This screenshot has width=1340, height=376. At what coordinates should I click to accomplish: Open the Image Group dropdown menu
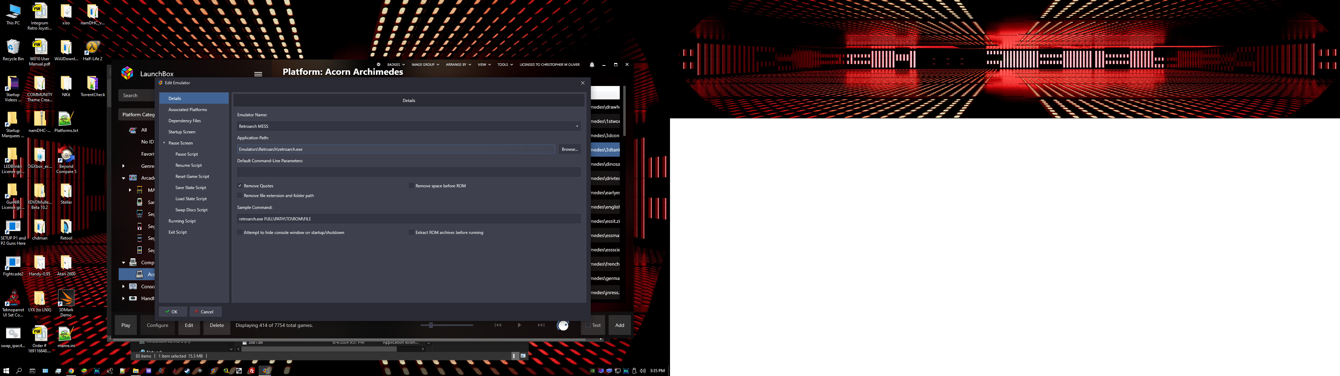click(425, 64)
